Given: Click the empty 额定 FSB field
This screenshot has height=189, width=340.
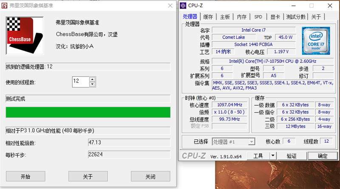Looking at the screenshot, I should [x=229, y=126].
